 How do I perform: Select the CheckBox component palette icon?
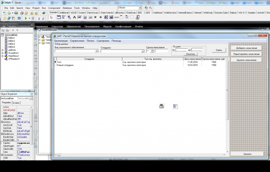point(95,17)
